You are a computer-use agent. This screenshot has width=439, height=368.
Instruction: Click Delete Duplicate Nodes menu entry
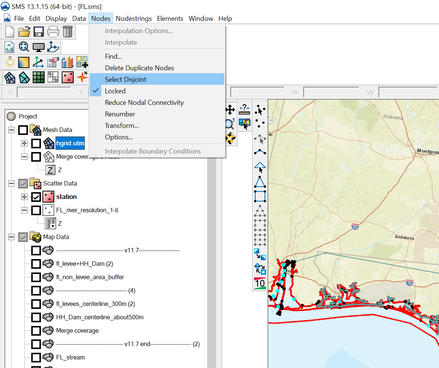tap(139, 68)
